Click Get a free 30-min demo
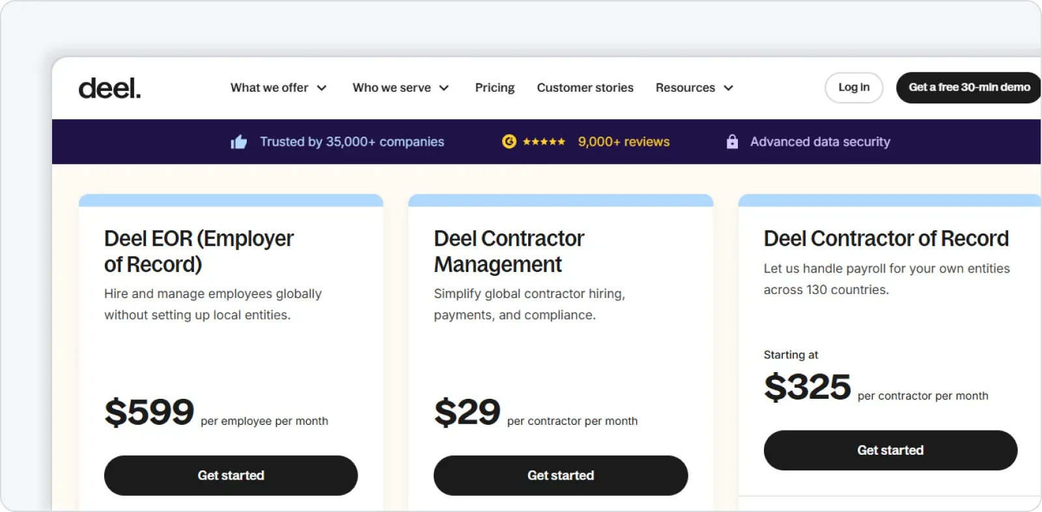Viewport: 1042px width, 512px height. [968, 88]
